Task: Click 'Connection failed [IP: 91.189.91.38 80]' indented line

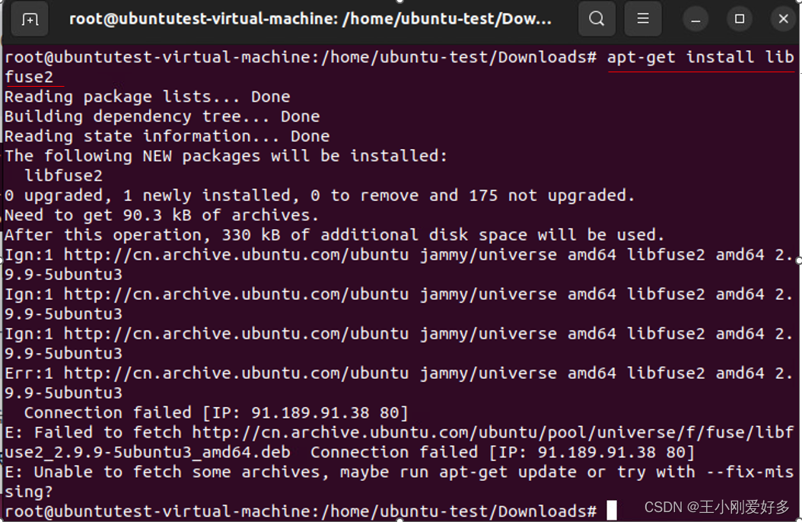Action: coord(216,412)
